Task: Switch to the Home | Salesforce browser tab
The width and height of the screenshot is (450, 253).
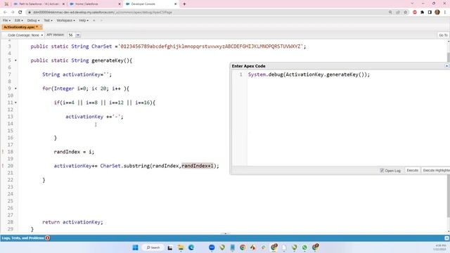Action: click(95, 4)
